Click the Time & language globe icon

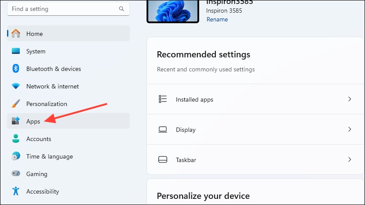[16, 156]
